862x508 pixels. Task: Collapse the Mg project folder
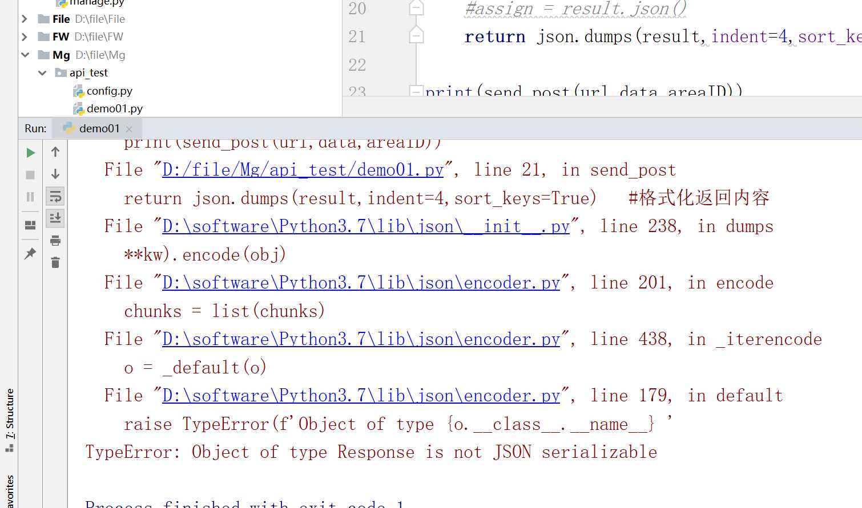pyautogui.click(x=25, y=55)
